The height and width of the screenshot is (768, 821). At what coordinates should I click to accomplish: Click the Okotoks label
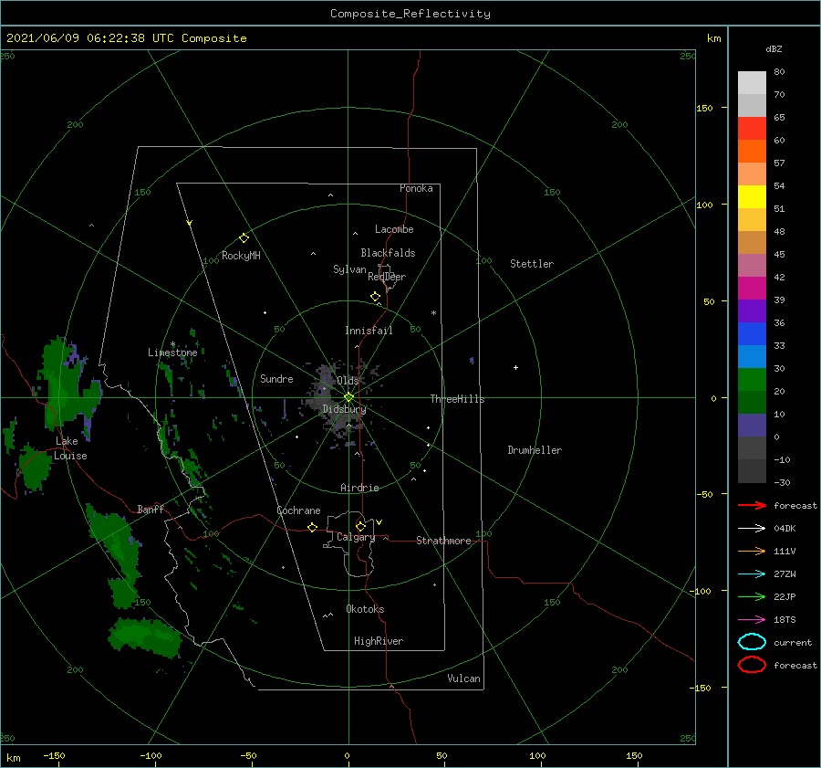(x=365, y=609)
